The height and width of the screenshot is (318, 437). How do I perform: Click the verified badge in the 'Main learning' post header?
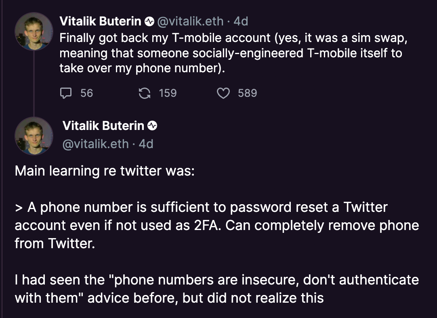(x=152, y=126)
